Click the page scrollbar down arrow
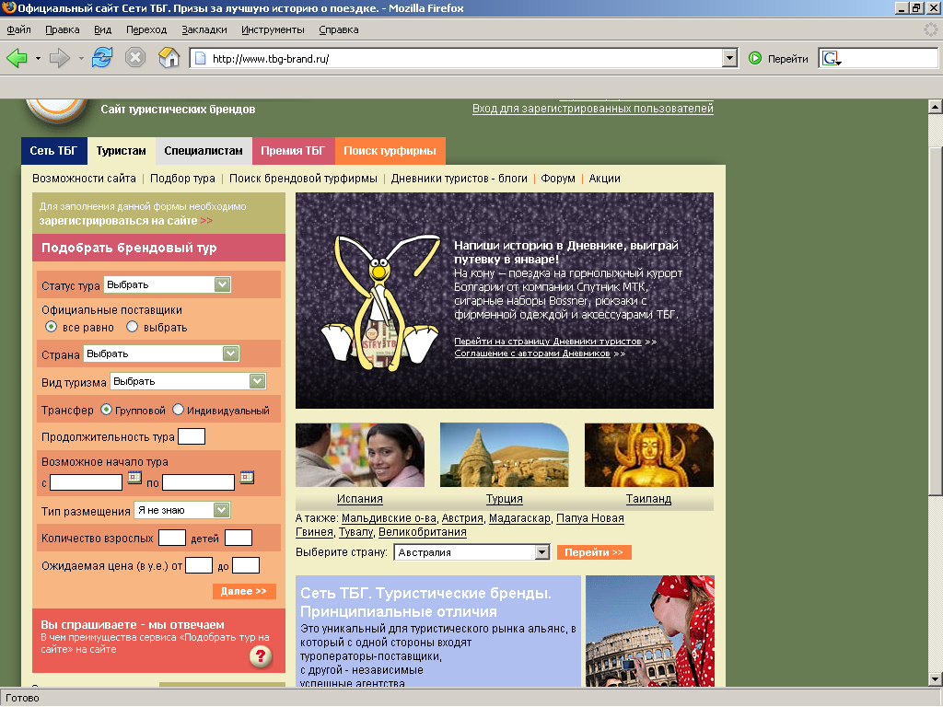The width and height of the screenshot is (943, 707). [x=935, y=679]
